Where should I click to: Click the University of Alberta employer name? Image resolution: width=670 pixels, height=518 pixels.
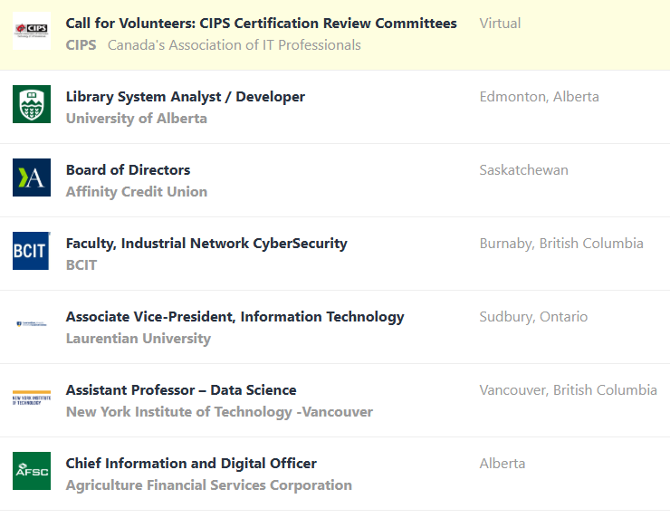pos(136,119)
